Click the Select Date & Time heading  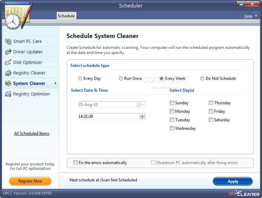click(x=89, y=90)
